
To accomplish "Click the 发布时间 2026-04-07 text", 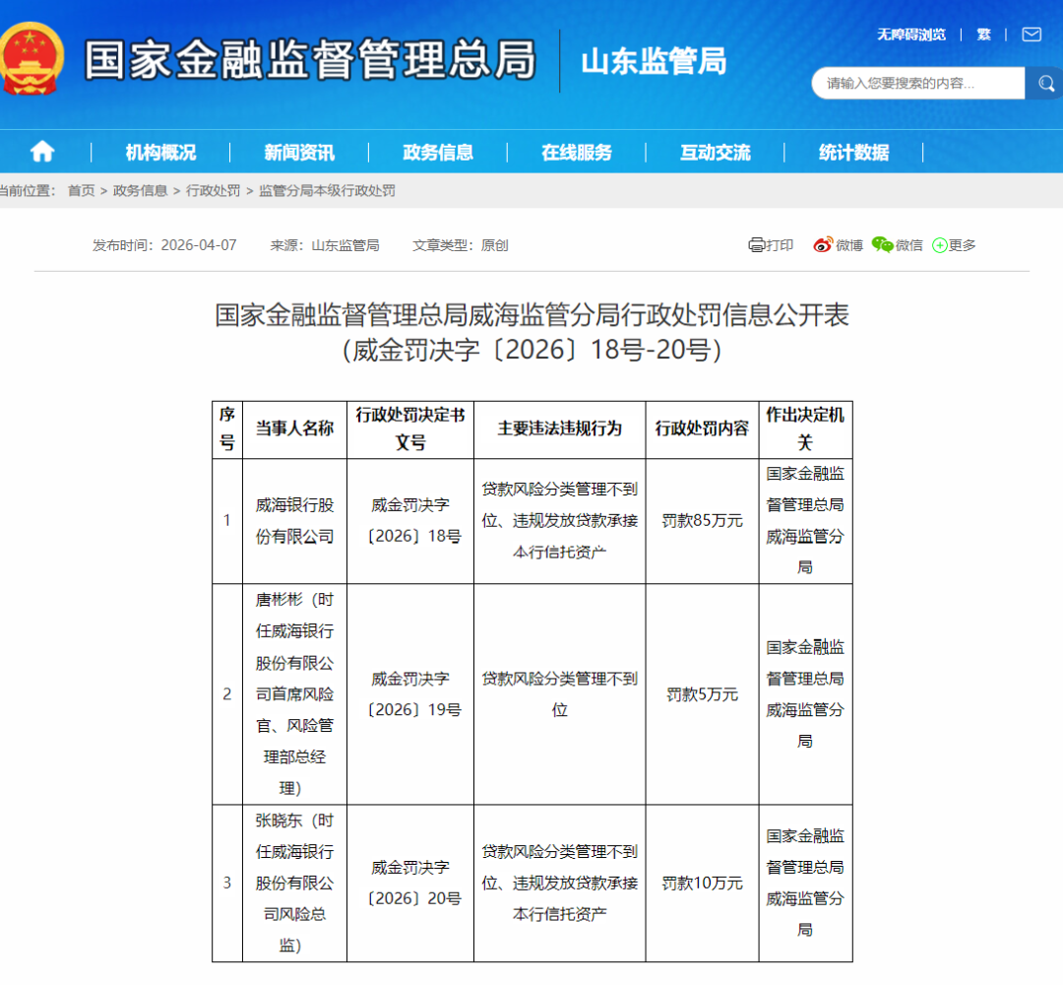I will pos(164,245).
